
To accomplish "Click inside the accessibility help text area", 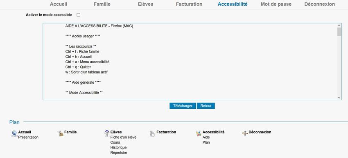I will [x=190, y=62].
